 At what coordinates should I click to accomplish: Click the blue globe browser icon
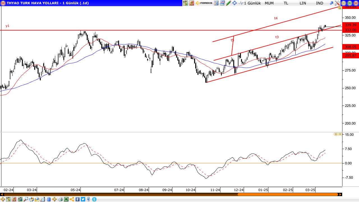[31, 199]
